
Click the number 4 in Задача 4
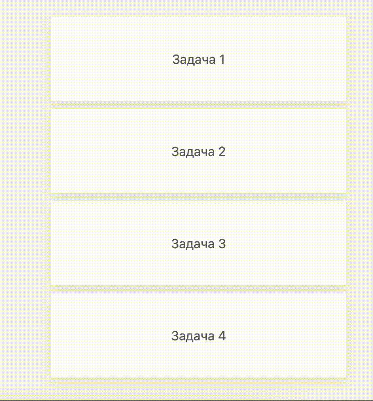pyautogui.click(x=222, y=336)
